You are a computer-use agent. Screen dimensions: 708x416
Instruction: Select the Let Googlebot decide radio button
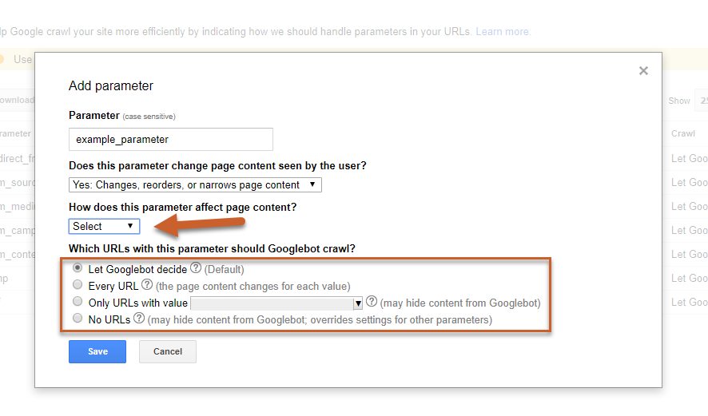[78, 268]
